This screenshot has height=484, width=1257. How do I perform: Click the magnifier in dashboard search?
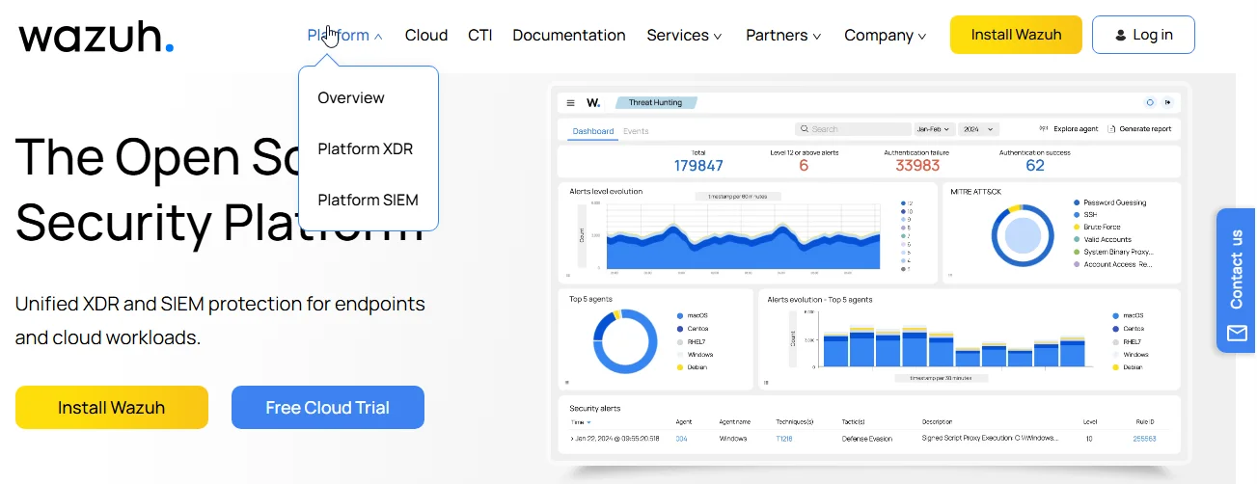click(804, 128)
